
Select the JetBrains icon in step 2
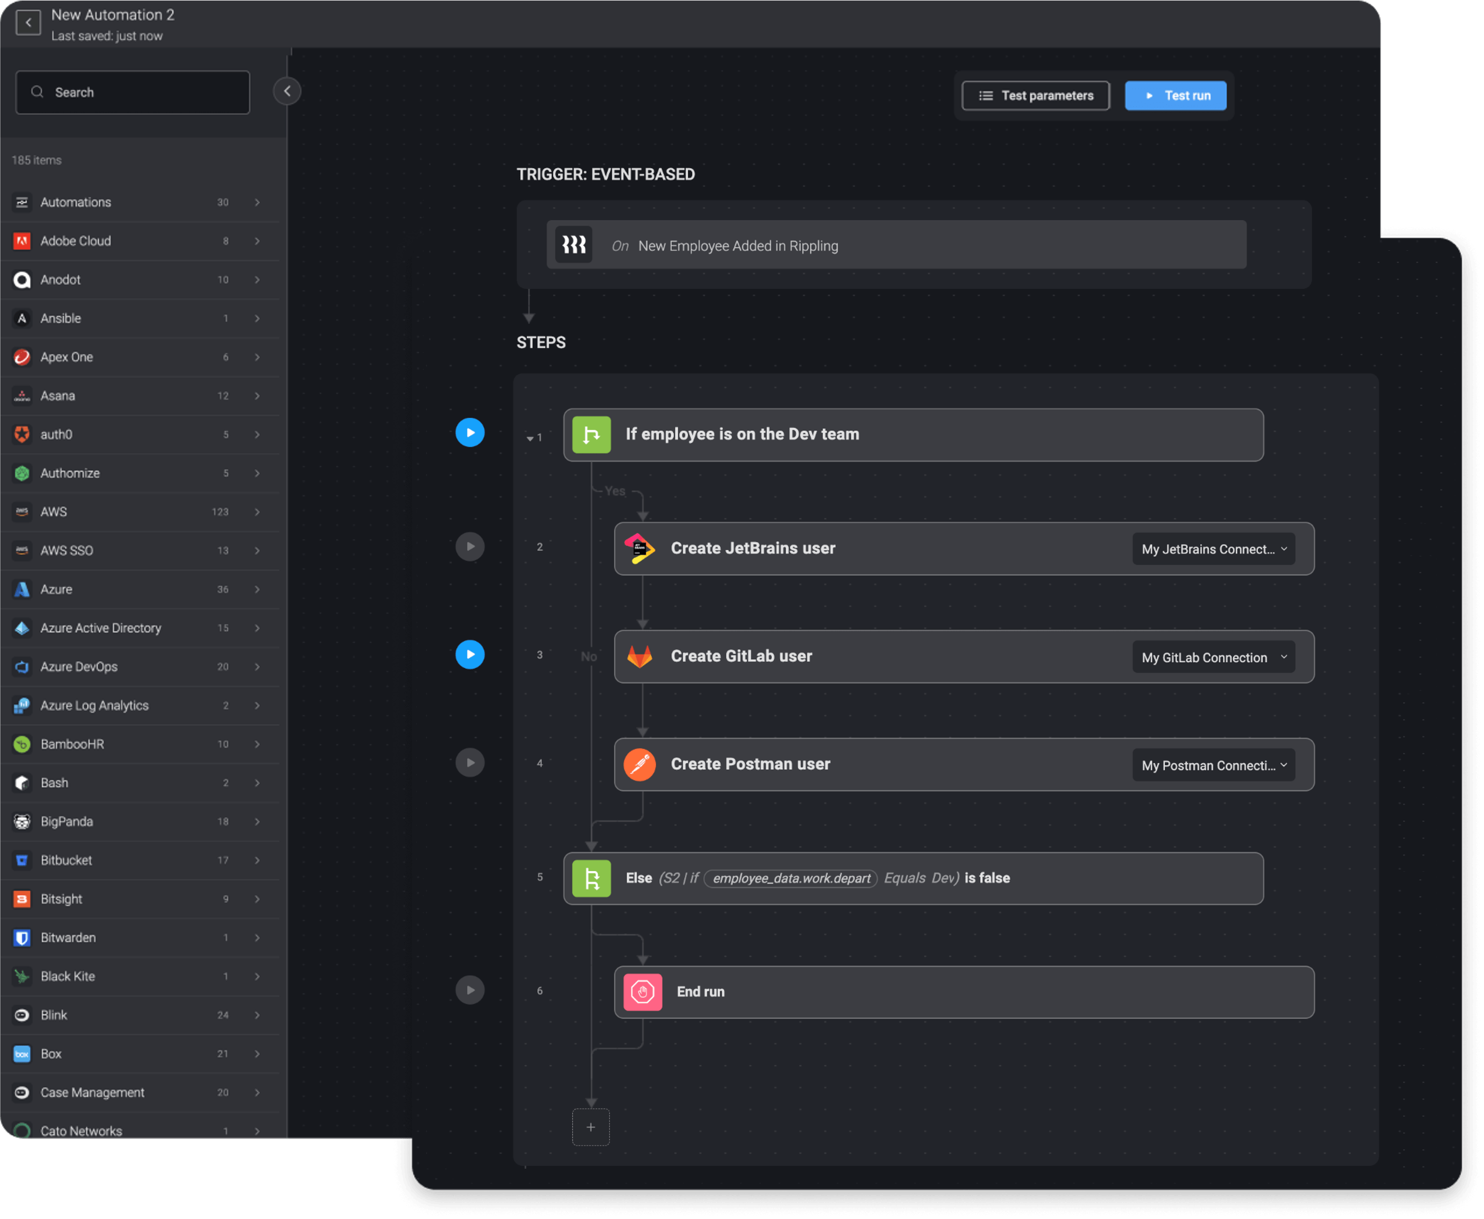(640, 548)
